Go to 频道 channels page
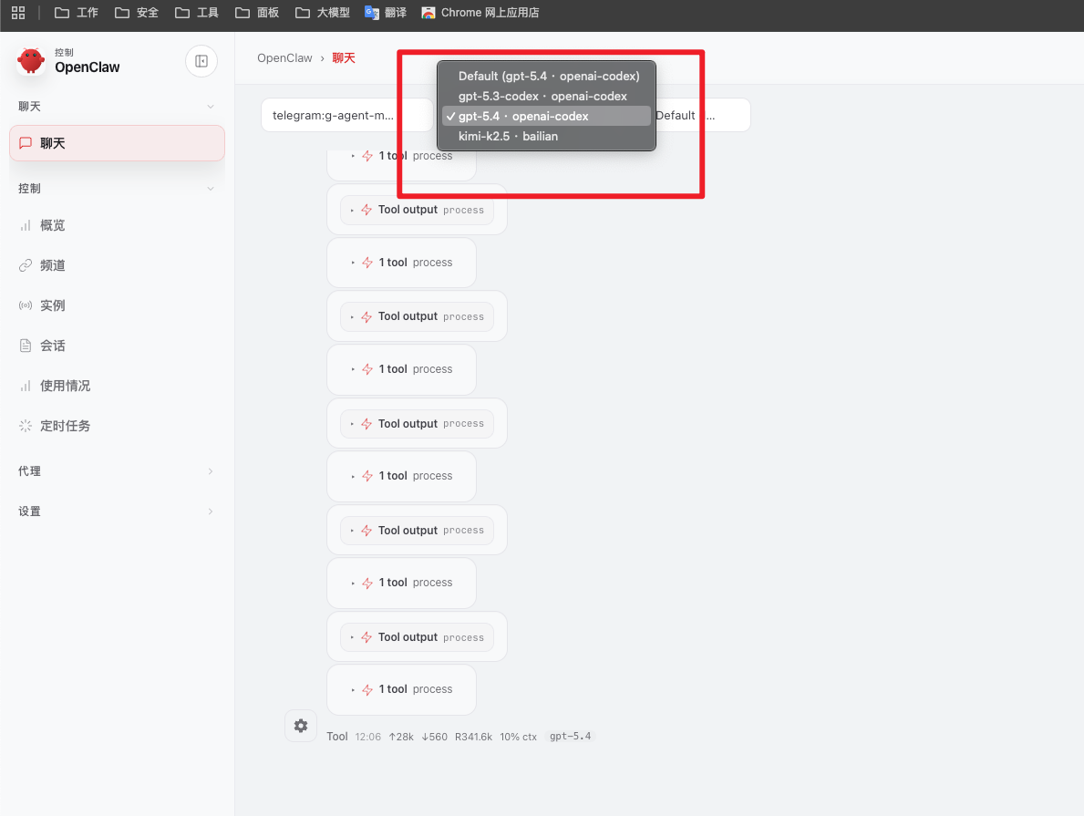The height and width of the screenshot is (816, 1084). (52, 265)
